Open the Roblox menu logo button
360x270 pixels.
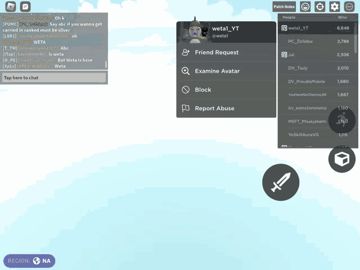tap(11, 7)
